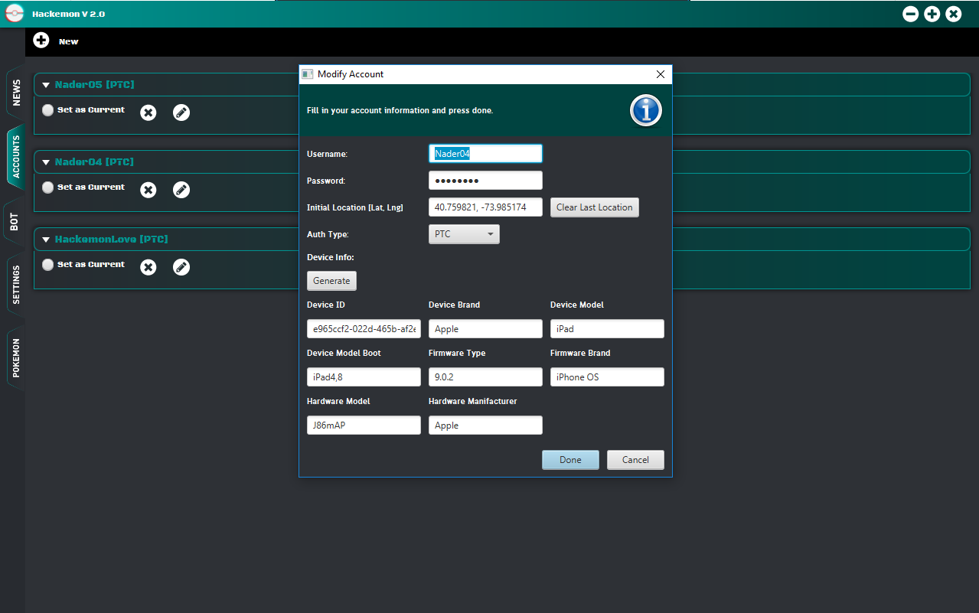Screen dimensions: 979x613
Task: Click the 'Device Info:' label
Action: pos(331,257)
